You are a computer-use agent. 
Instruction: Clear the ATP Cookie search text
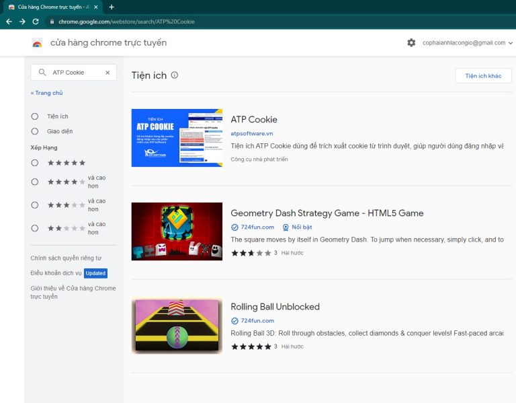click(107, 73)
